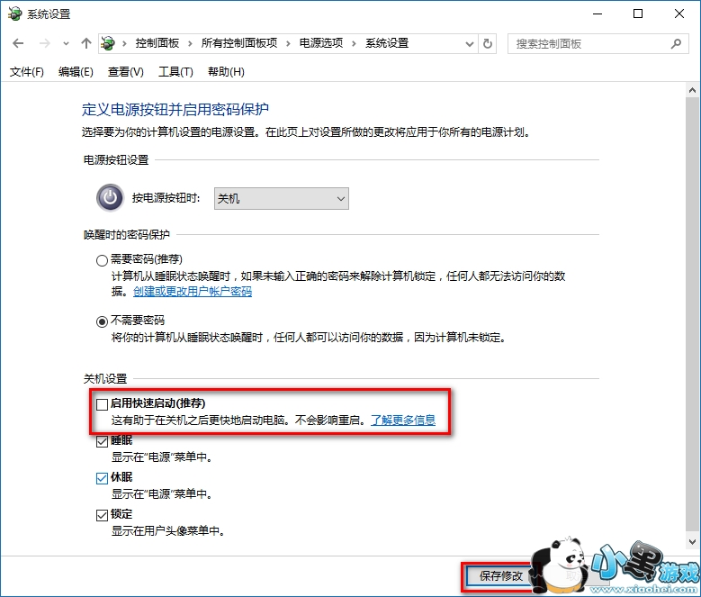Open the 文件(F) menu
701x597 pixels.
coord(27,71)
